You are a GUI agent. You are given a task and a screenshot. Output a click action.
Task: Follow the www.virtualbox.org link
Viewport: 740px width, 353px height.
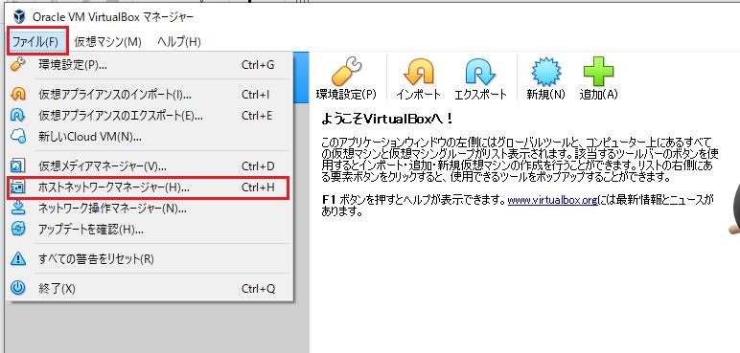click(553, 200)
